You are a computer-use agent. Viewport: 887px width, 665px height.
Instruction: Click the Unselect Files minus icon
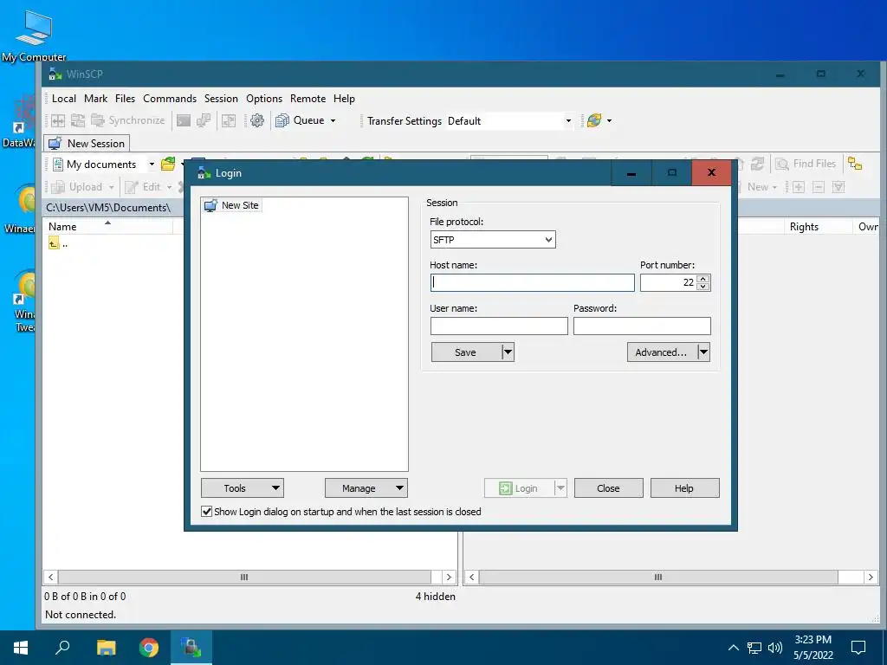pos(819,187)
